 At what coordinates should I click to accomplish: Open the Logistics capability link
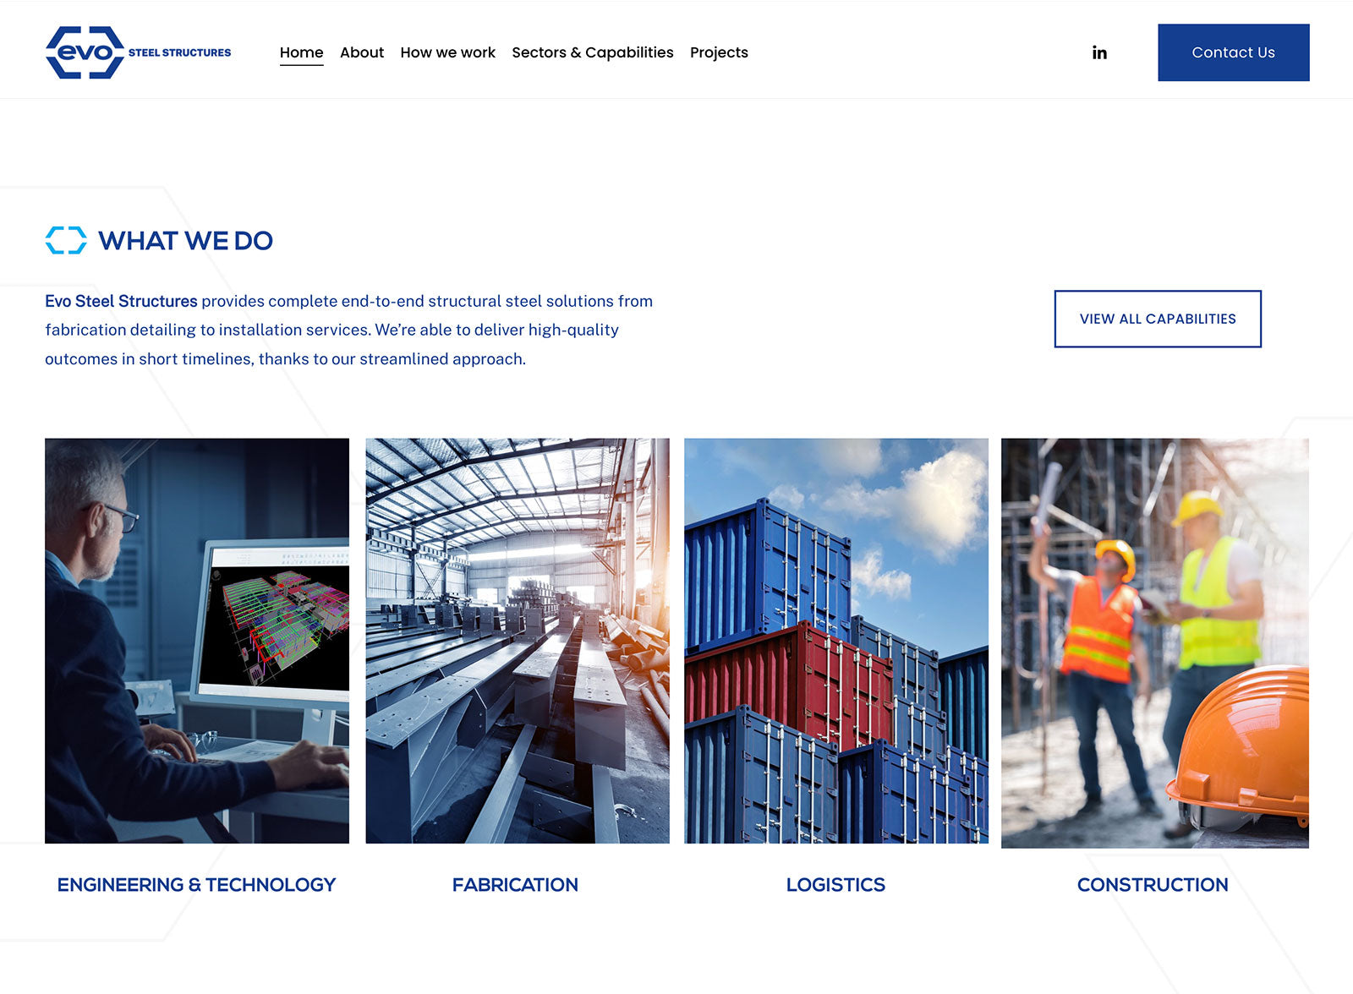(x=835, y=884)
